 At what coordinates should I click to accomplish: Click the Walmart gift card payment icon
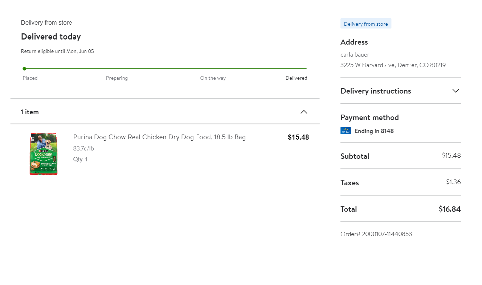(x=346, y=131)
